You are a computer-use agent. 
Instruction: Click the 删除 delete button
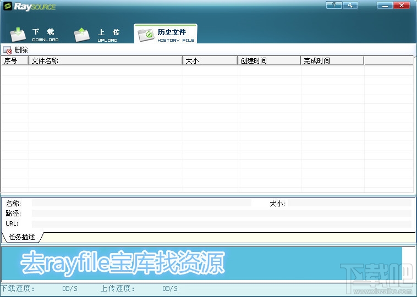(16, 49)
